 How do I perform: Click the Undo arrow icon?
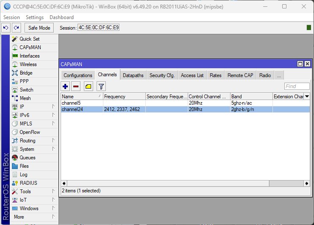(6, 28)
